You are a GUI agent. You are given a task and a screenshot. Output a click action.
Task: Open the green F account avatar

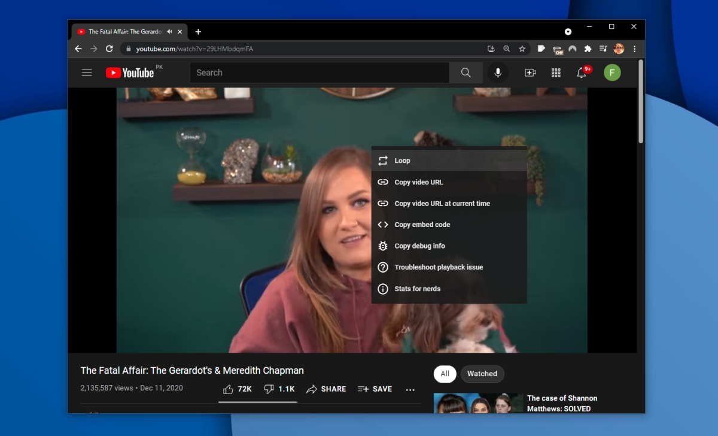(x=612, y=72)
